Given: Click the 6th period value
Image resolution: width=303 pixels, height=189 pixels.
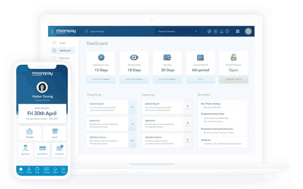Looking at the screenshot, I should [x=201, y=70].
